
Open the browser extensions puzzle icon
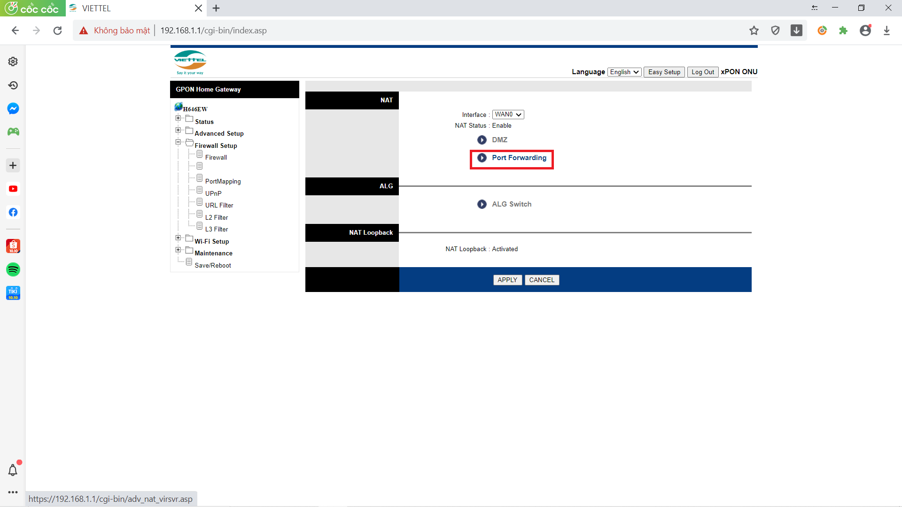(843, 31)
